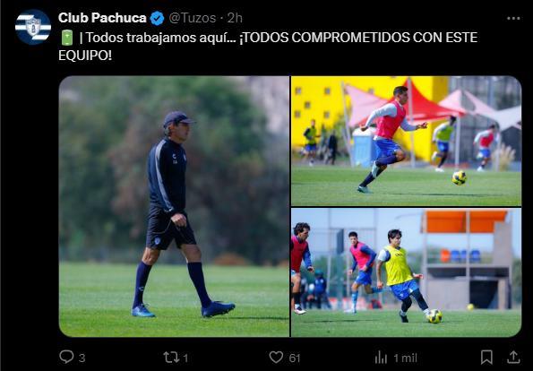Screen dimensions: 533x371
Task: Click the blue verified badge
Action: coord(157,18)
